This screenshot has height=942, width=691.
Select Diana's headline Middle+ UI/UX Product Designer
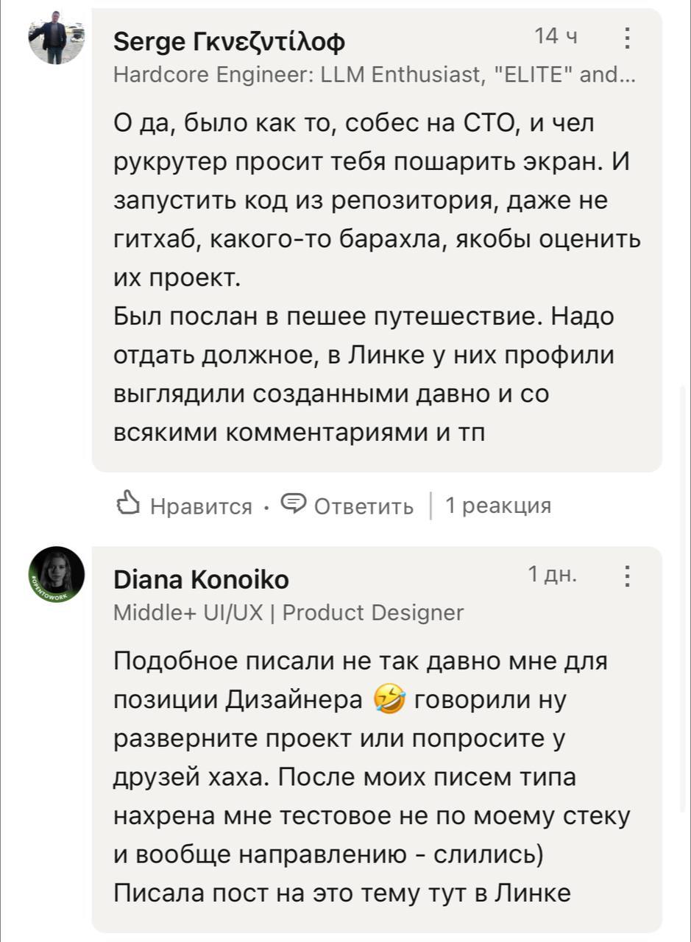click(x=287, y=612)
